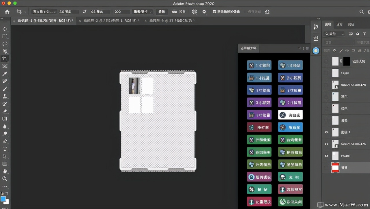Toggle the delete cropped pixels checkbox

point(214,12)
